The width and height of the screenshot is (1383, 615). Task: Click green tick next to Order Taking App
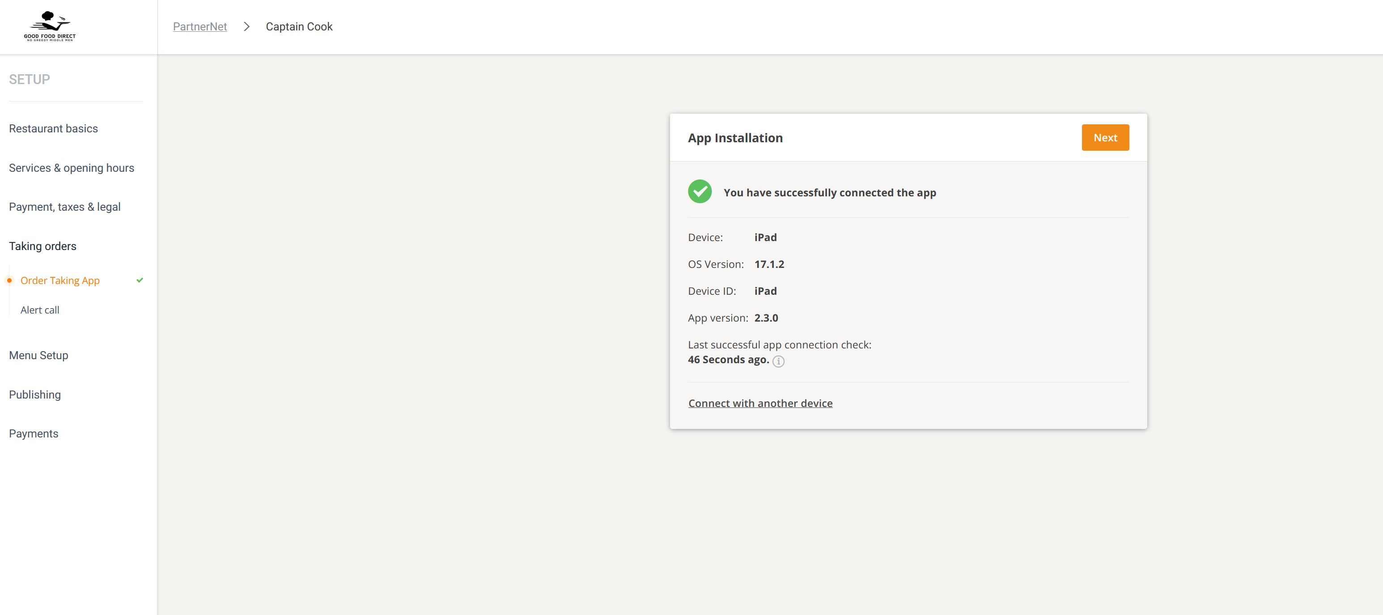coord(140,280)
